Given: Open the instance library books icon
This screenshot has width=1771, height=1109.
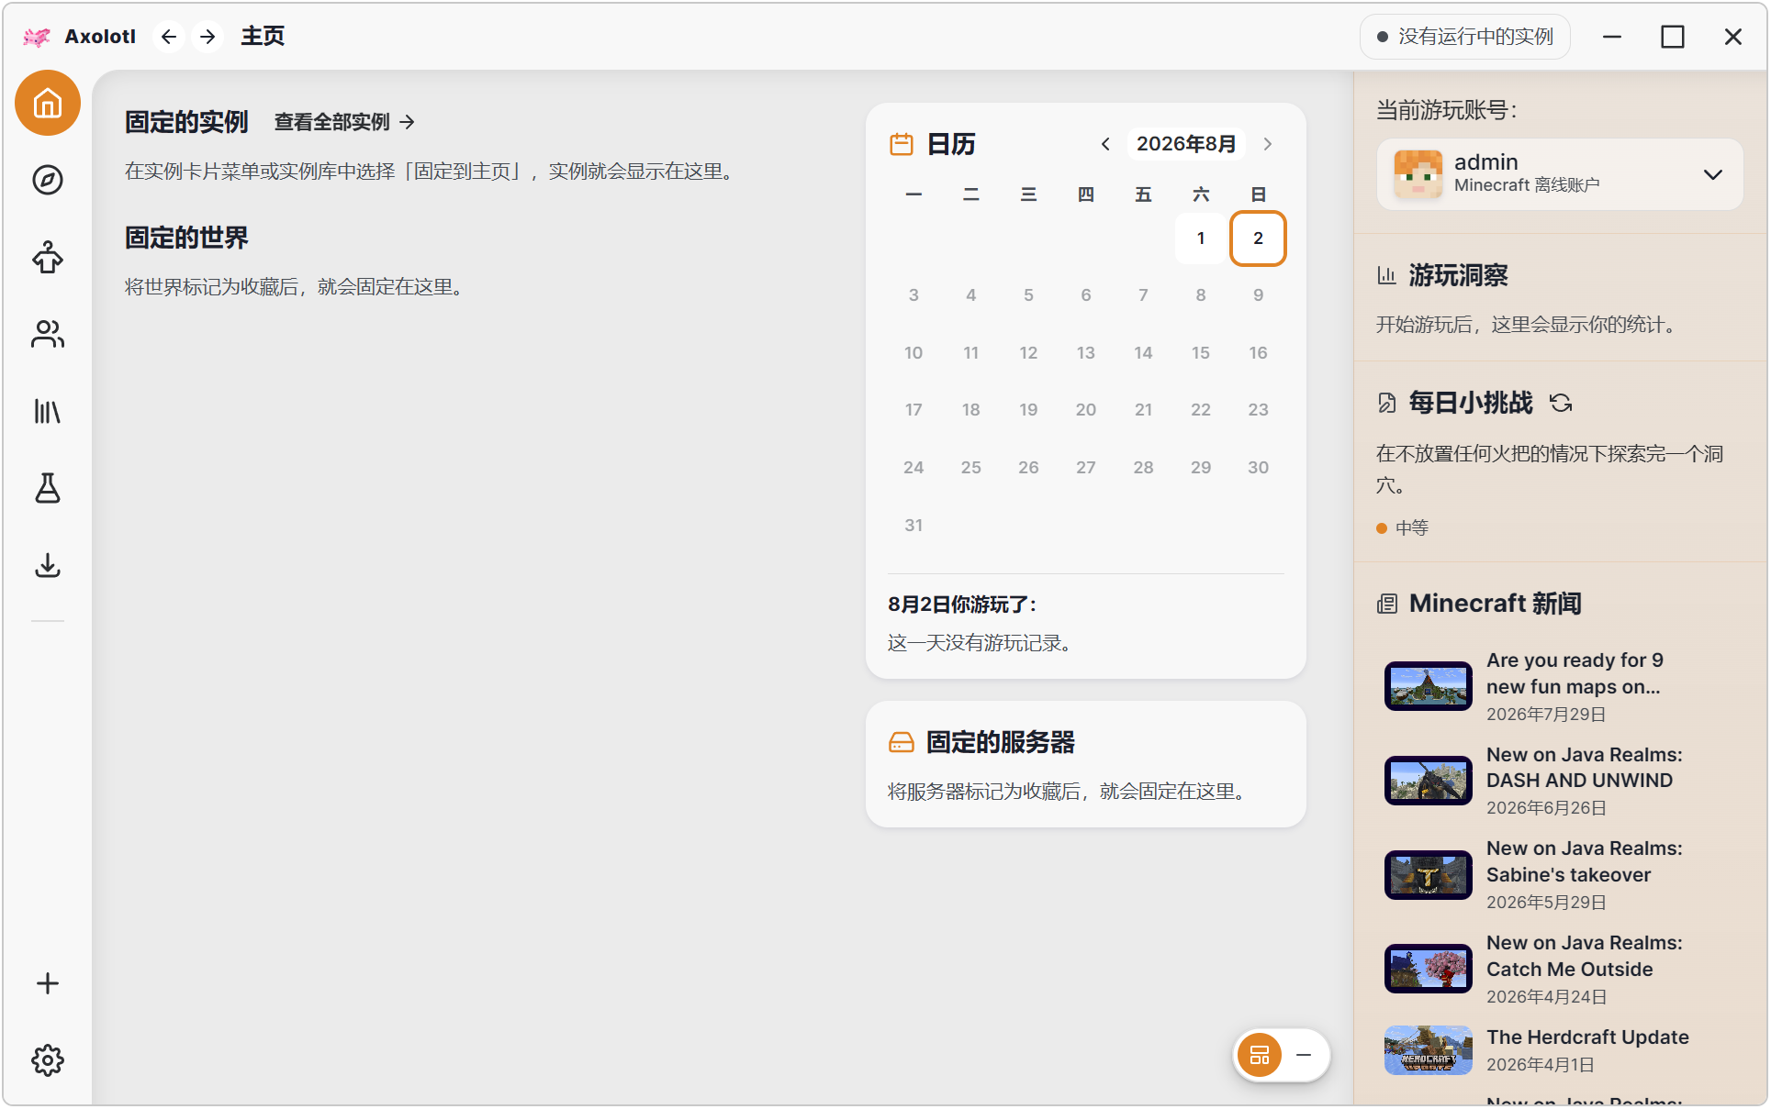Looking at the screenshot, I should tap(48, 411).
